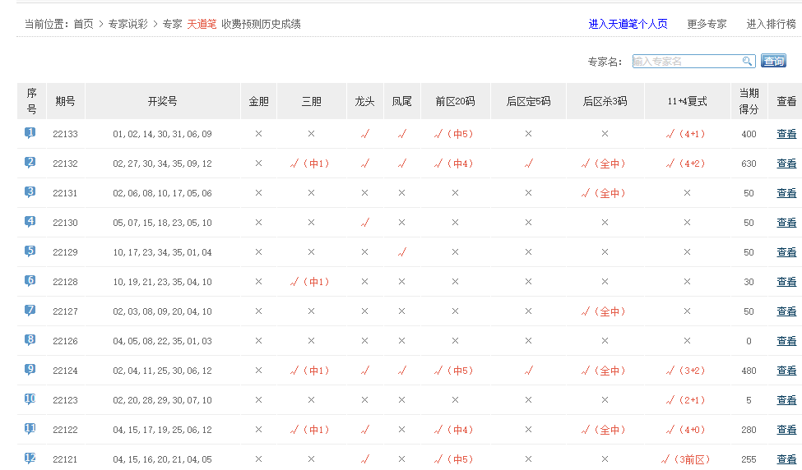
Task: Type in the 输入专家名 search field
Action: (x=687, y=62)
